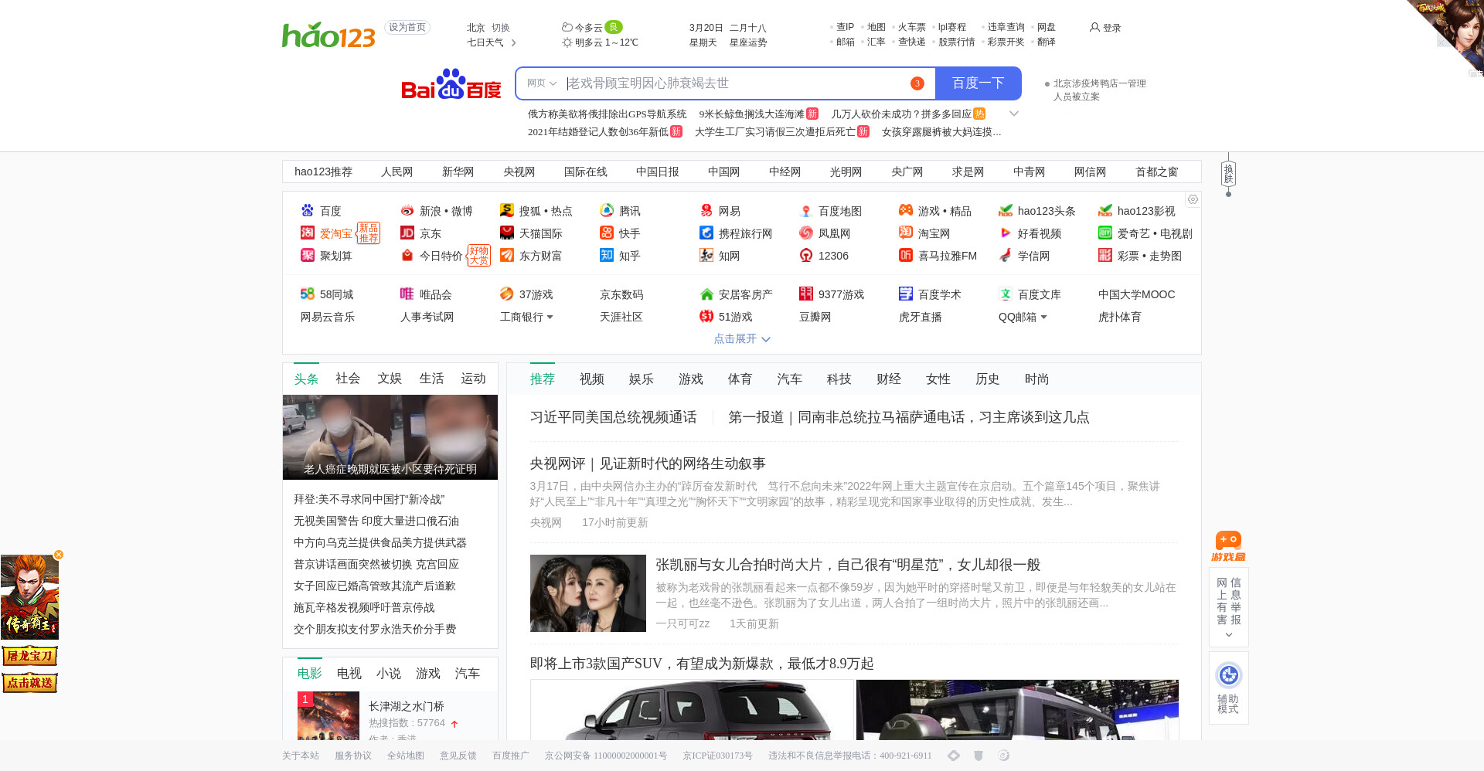Expand the 网上有害信息举报 panel chevron
Screen dimensions: 1484x771
[1228, 635]
